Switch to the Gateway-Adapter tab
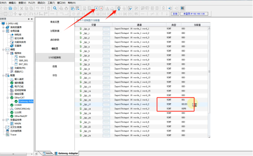The height and width of the screenshot is (156, 253). tap(66, 153)
